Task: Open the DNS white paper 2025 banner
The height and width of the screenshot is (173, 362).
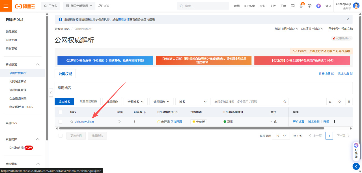Action: click(x=105, y=60)
